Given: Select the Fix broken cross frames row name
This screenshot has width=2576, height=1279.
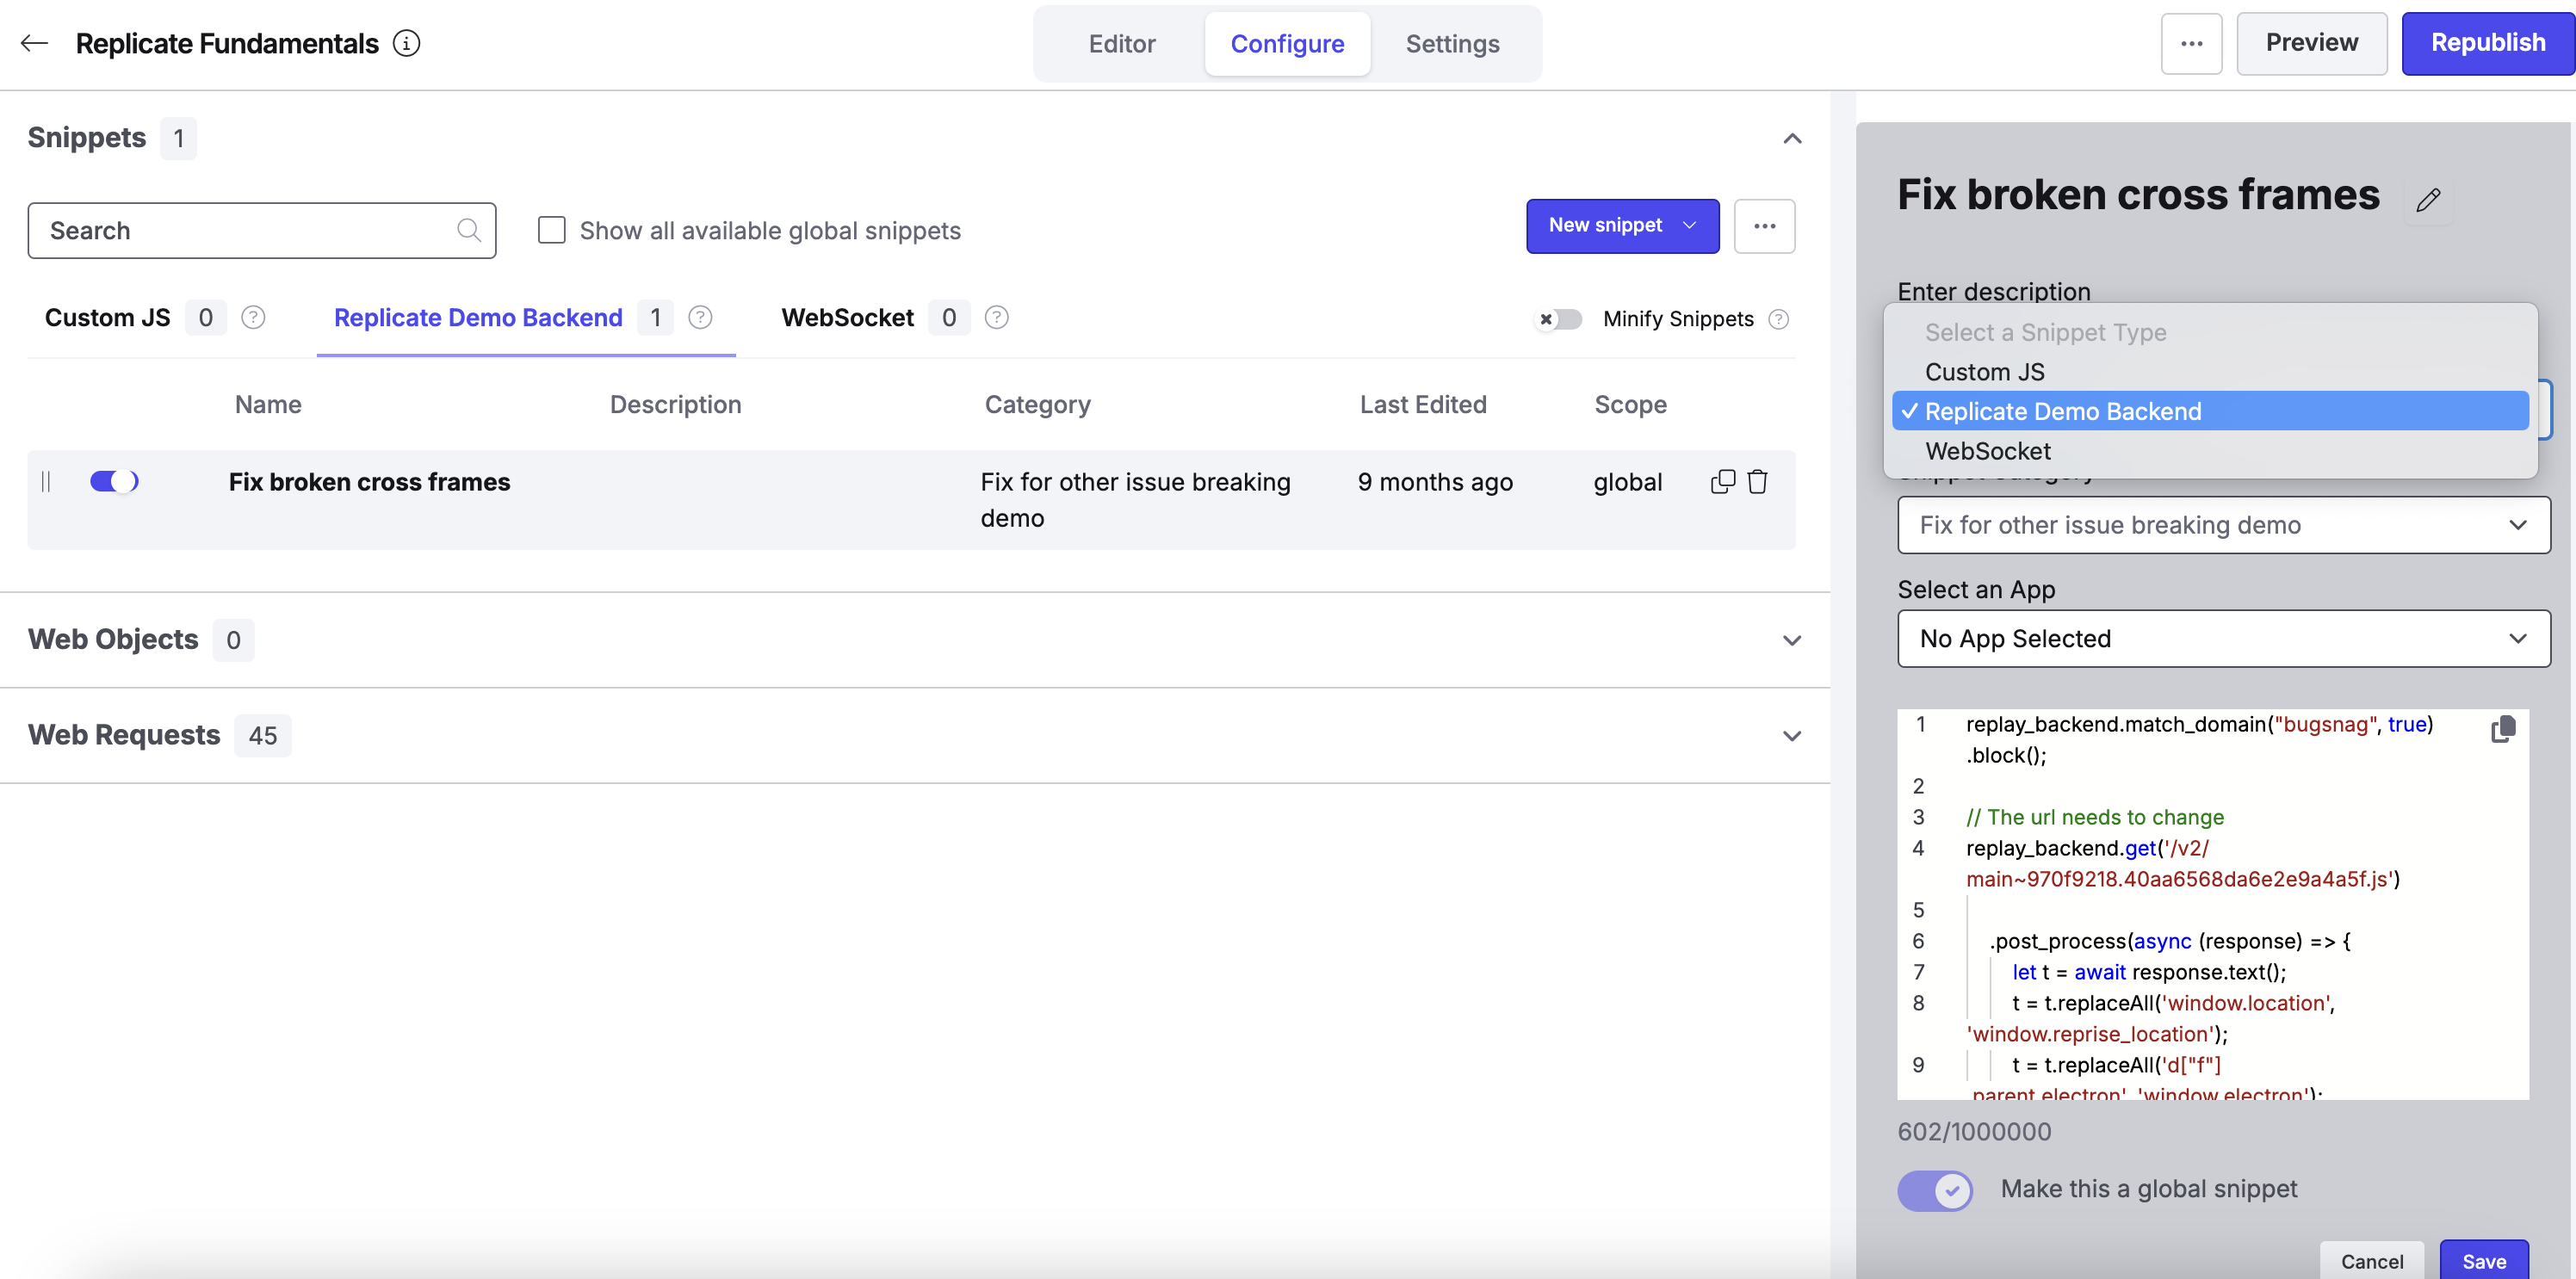Looking at the screenshot, I should (369, 482).
